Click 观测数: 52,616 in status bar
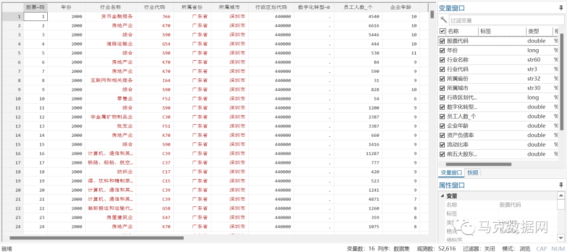Image resolution: width=567 pixels, height=252 pixels. tap(436, 248)
